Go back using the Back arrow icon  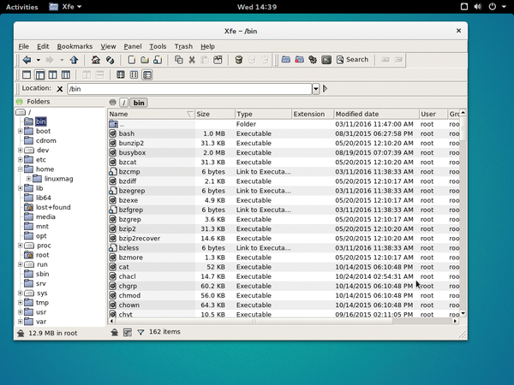tap(27, 60)
